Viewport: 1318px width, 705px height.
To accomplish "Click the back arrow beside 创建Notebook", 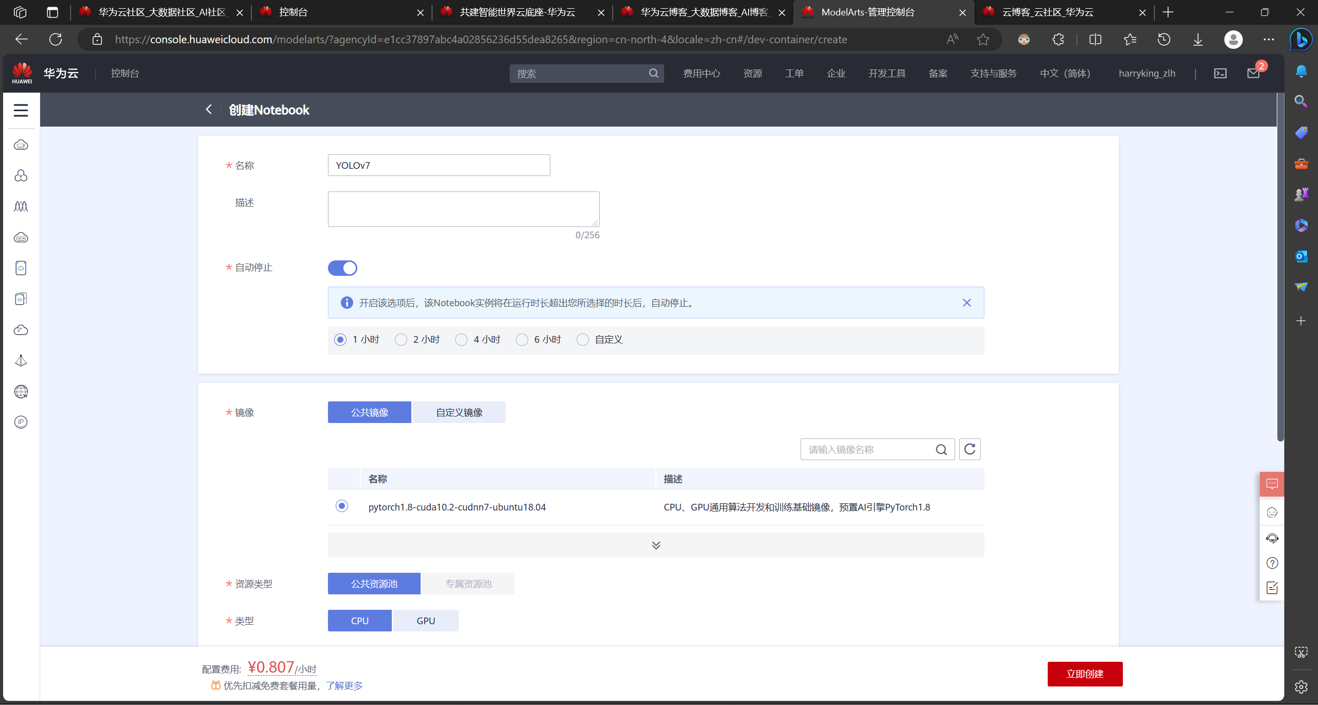I will pyautogui.click(x=209, y=110).
